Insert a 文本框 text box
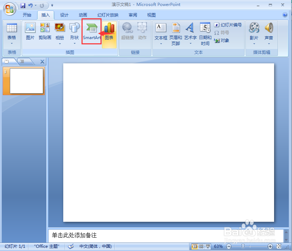 [x=161, y=34]
